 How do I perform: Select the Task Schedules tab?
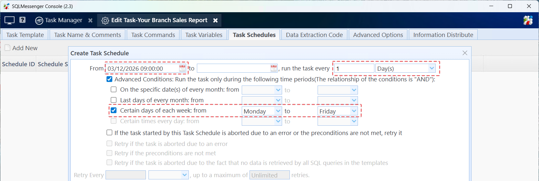[x=254, y=35]
